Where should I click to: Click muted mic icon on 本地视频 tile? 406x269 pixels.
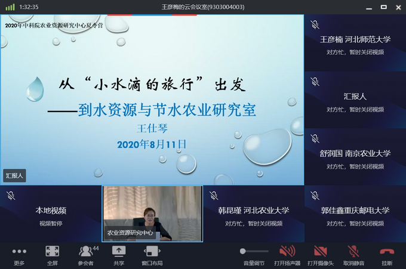point(11,195)
